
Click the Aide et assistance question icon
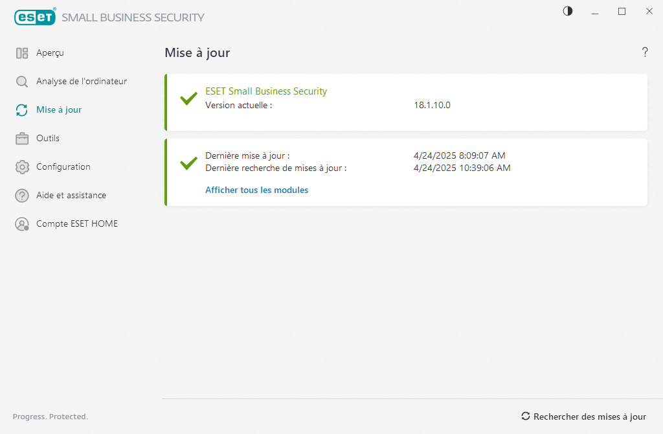(x=22, y=196)
